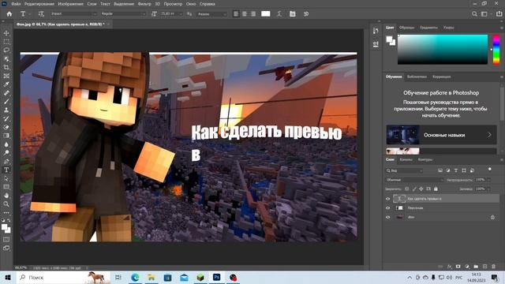This screenshot has height=284, width=505.
Task: Open the character and paragraph panels
Action: (293, 14)
